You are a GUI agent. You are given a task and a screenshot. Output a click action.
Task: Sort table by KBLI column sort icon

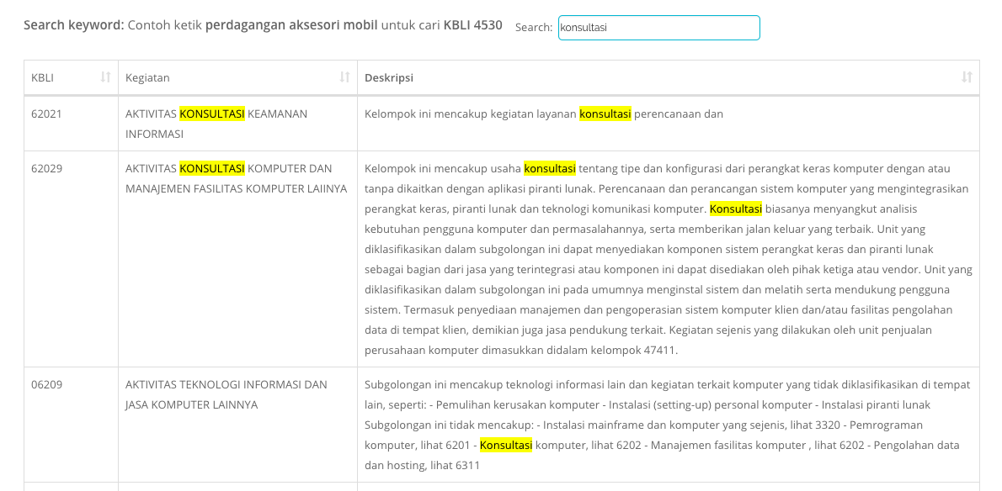106,77
